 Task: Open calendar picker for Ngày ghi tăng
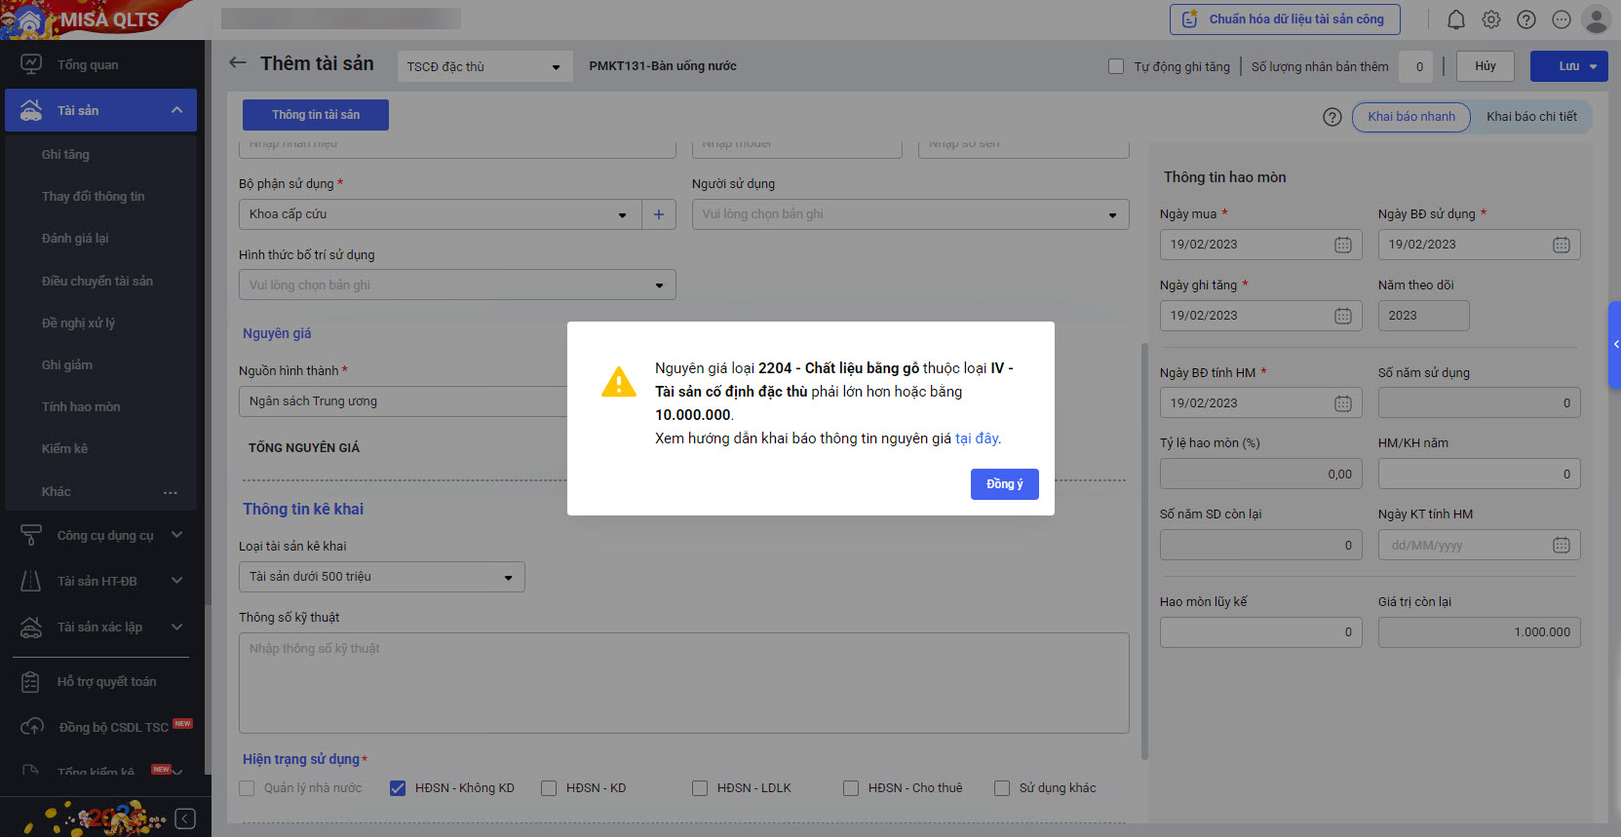[x=1342, y=316]
